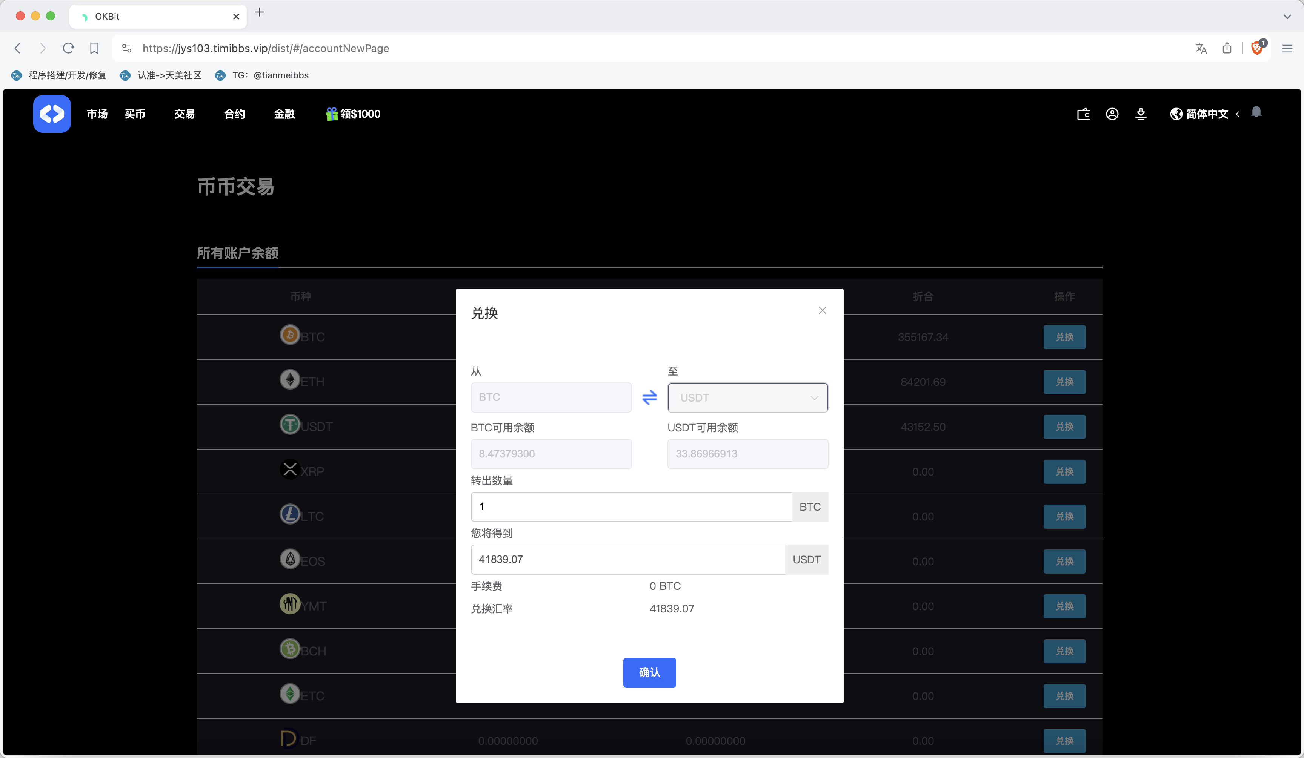Click 兑换 button in LTC row
The height and width of the screenshot is (758, 1304).
coord(1064,517)
